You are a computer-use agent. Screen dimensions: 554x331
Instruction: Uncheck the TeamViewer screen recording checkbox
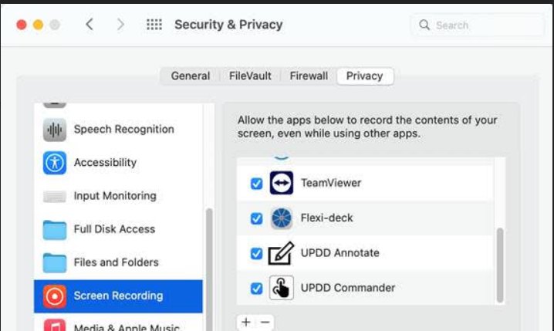tap(256, 184)
